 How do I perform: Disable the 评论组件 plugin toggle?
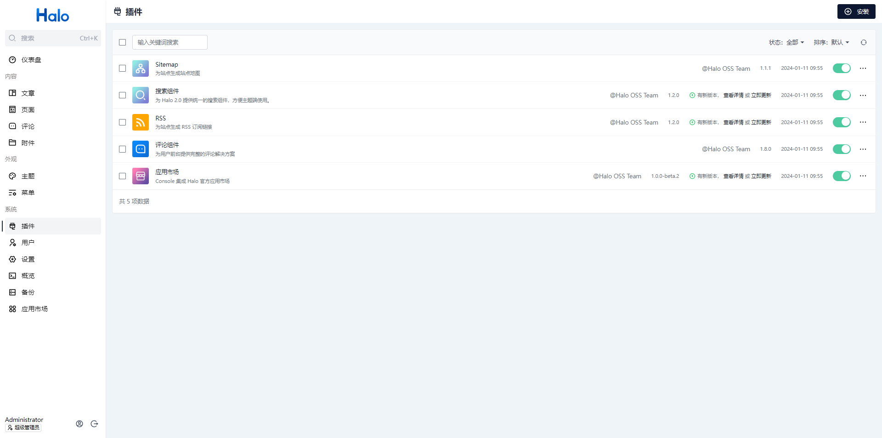842,149
